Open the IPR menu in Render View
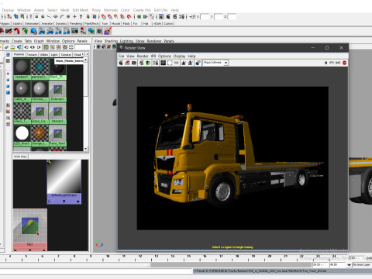Image resolution: width=372 pixels, height=279 pixels. (153, 56)
